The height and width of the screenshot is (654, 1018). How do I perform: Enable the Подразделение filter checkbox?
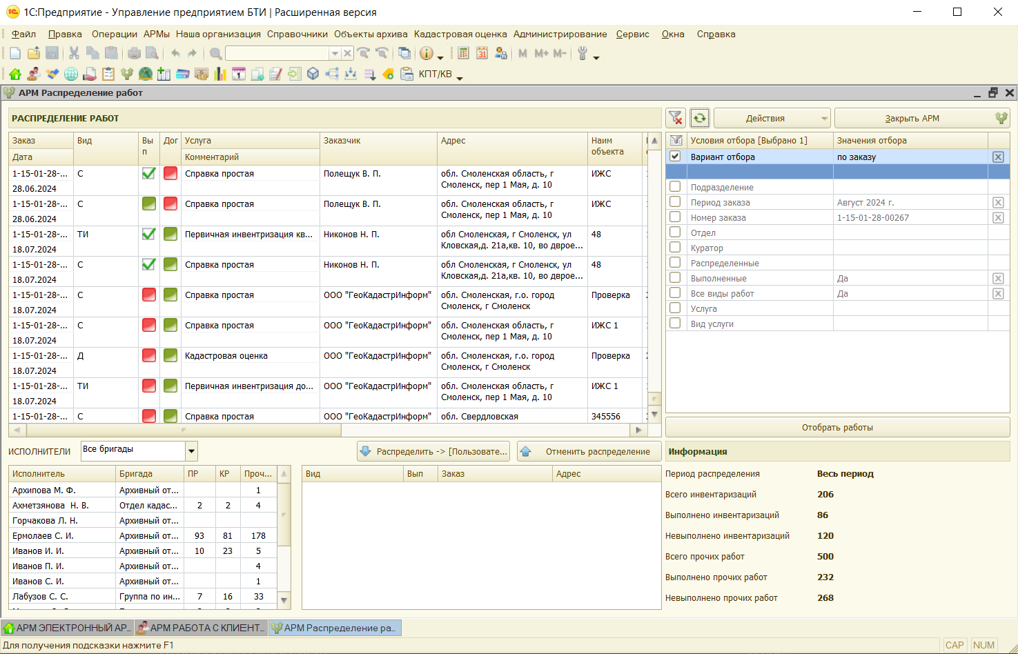point(675,187)
